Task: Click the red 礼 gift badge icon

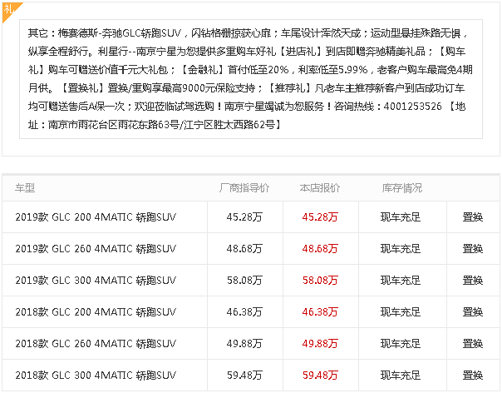Action: coord(8,7)
